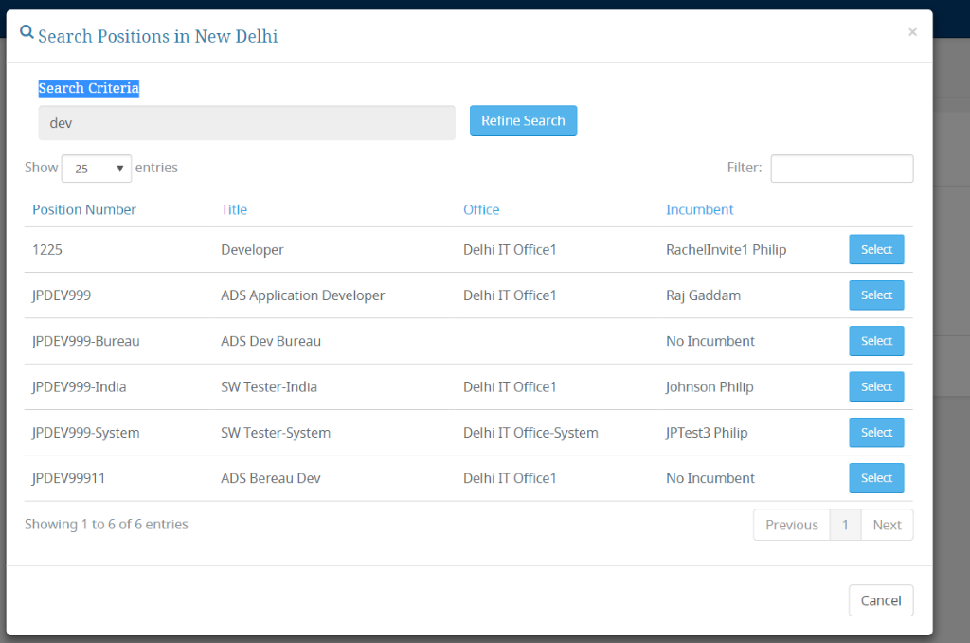
Task: Click the 'ADS Application Developer' title cell
Action: (302, 295)
